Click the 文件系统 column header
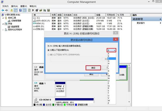Image resolution: width=162 pixels, height=111 pixels. tap(67, 15)
